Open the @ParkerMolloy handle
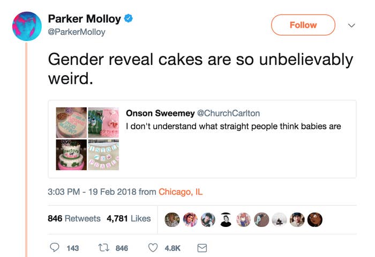 click(77, 32)
